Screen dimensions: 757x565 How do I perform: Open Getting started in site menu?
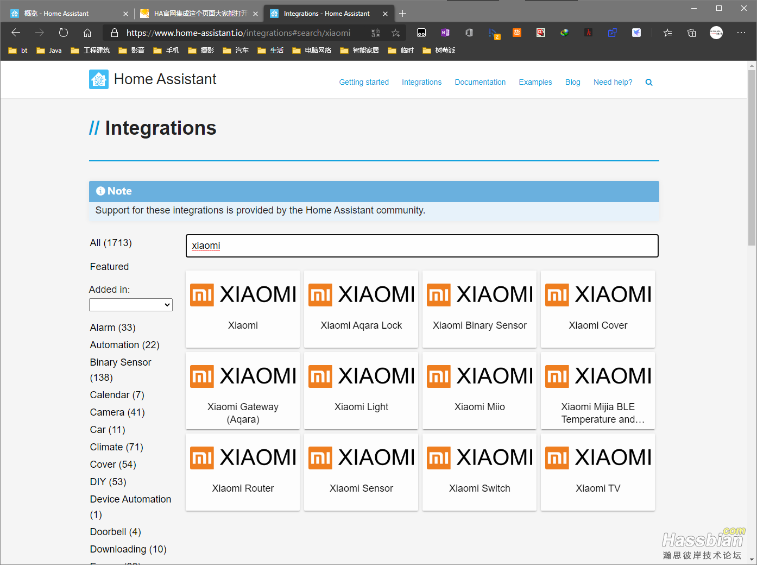364,82
